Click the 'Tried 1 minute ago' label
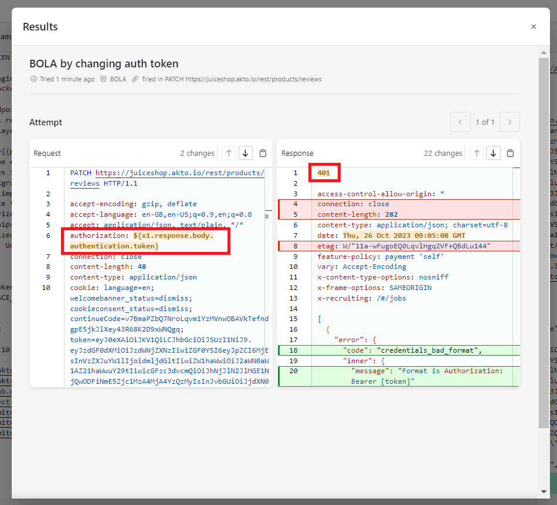The image size is (557, 505). tap(67, 79)
